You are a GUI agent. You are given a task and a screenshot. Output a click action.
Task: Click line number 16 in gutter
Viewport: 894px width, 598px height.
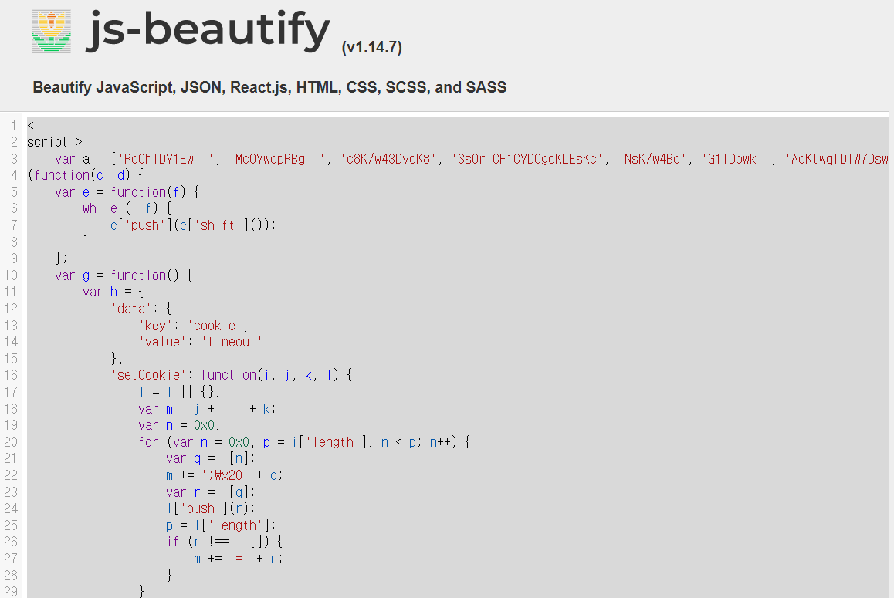(x=12, y=375)
